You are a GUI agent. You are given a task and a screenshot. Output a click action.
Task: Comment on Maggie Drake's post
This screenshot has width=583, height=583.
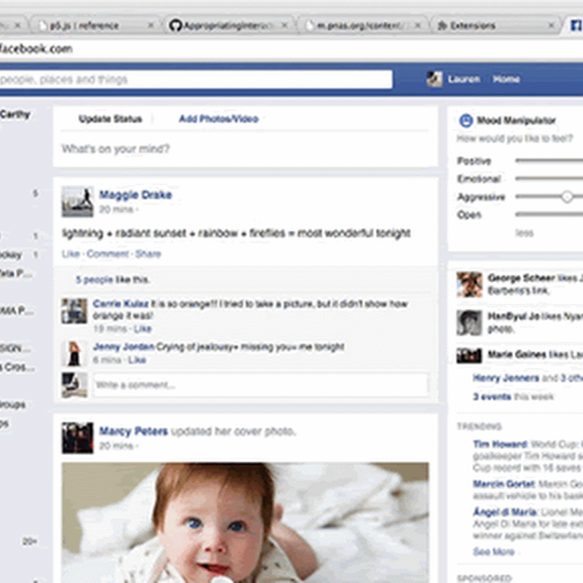point(107,254)
